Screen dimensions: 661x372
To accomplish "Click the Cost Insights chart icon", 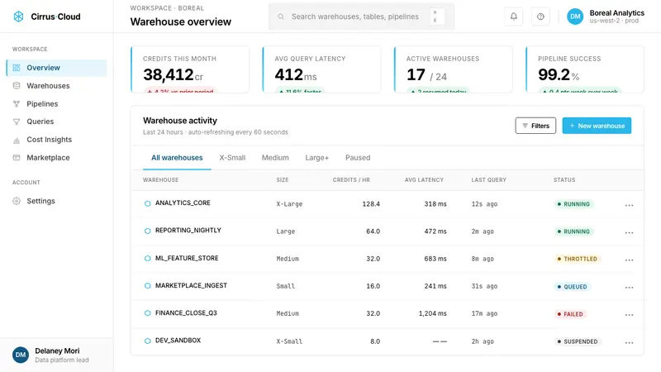I will pyautogui.click(x=17, y=140).
